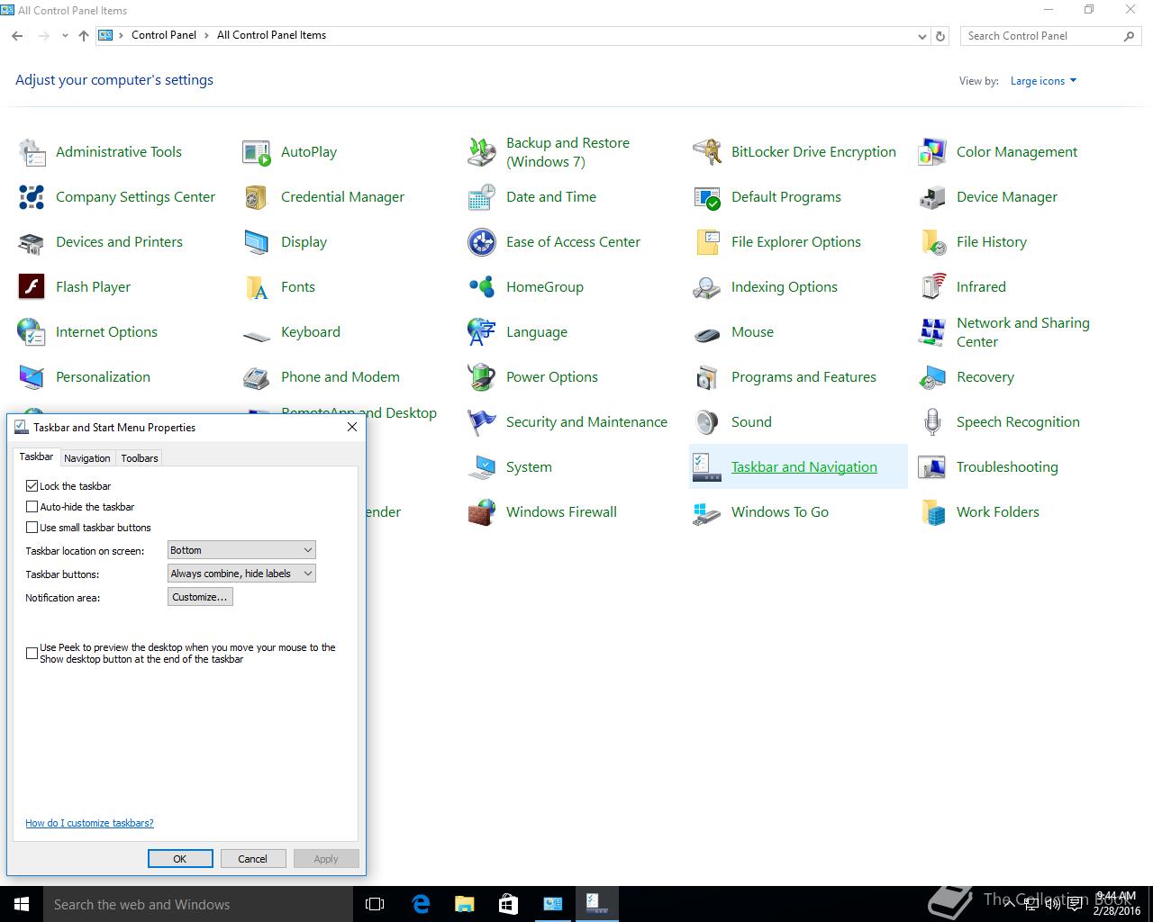Click the Speech Recognition microphone icon
Viewport: 1153px width, 922px height.
932,422
